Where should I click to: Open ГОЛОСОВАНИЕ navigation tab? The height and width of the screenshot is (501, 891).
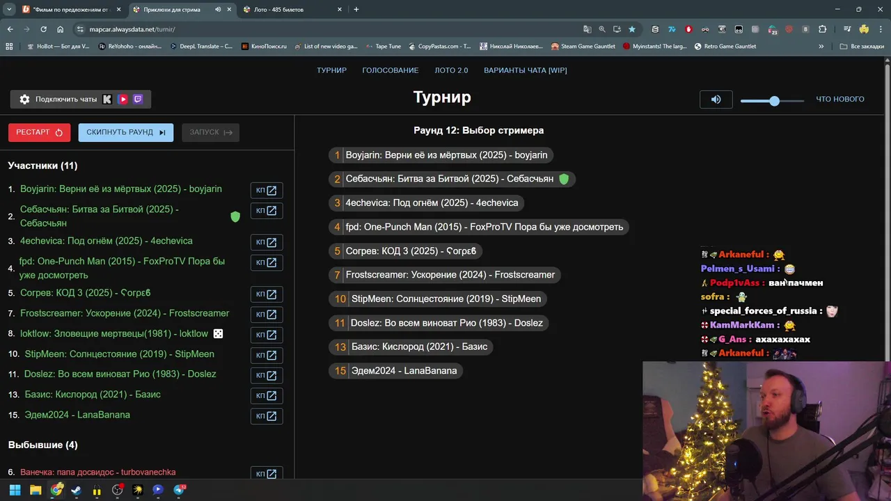point(391,70)
